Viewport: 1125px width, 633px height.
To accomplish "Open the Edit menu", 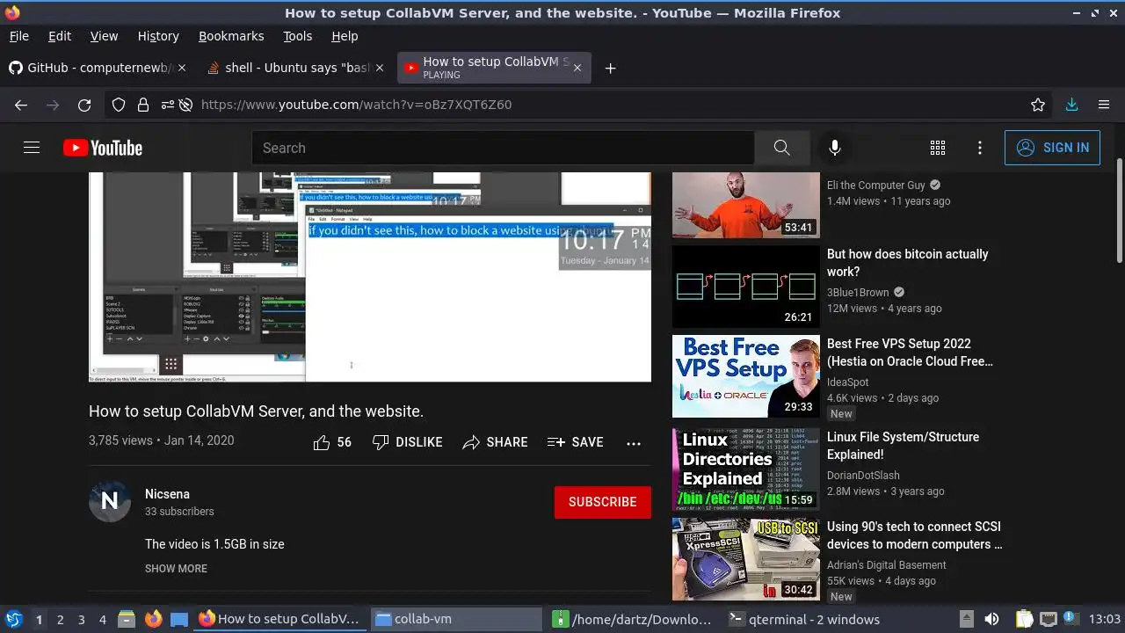I will pyautogui.click(x=60, y=36).
